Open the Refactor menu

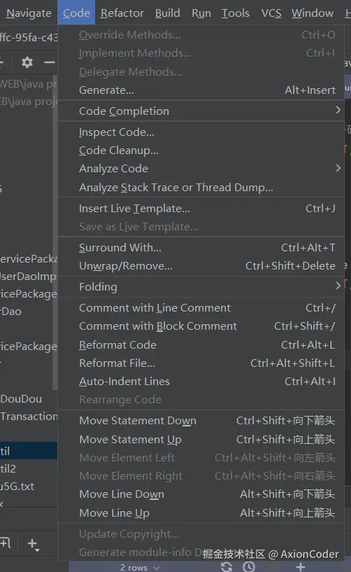122,13
